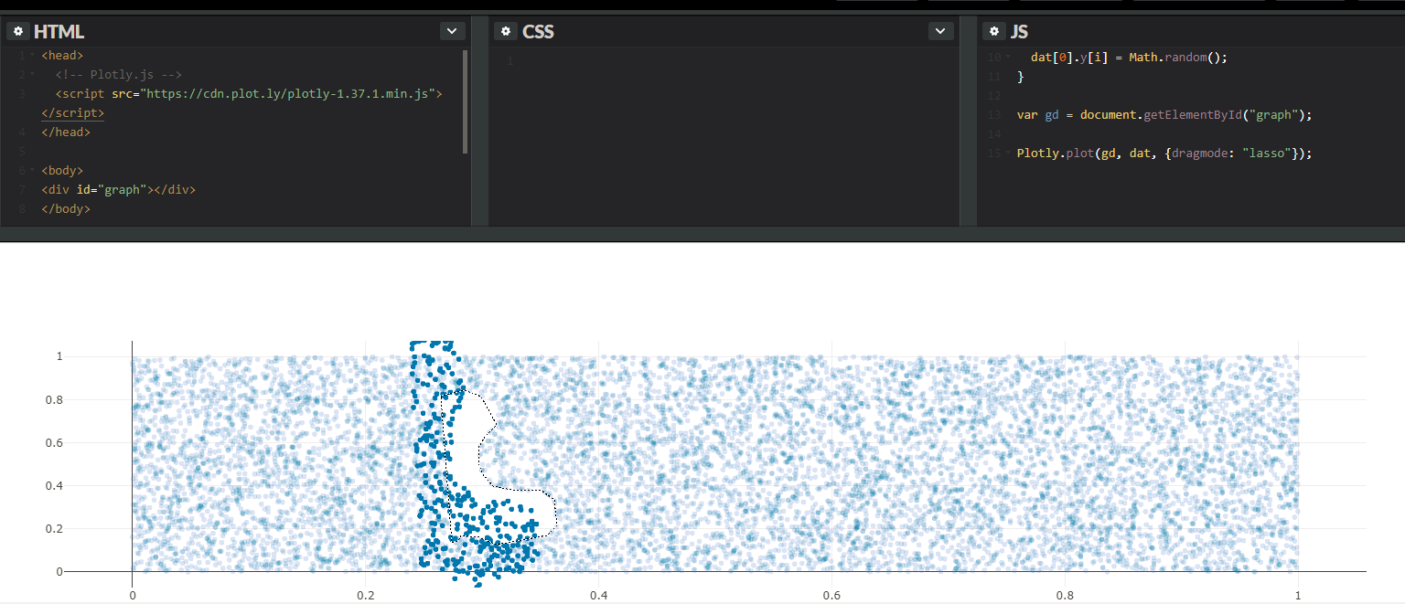Click the Plotly.js HTML comment line
Image resolution: width=1405 pixels, height=604 pixels.
click(119, 74)
